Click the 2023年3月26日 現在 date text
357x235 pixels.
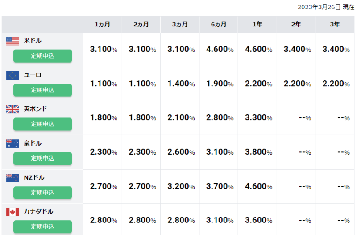click(x=326, y=8)
